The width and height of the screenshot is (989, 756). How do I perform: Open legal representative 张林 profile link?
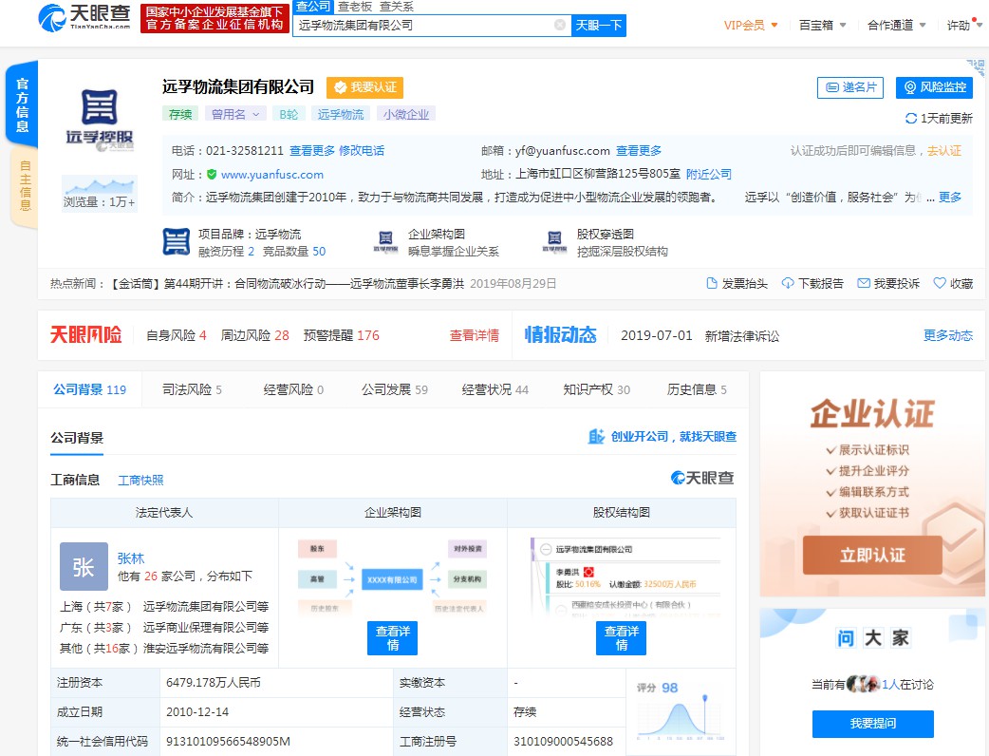click(131, 558)
